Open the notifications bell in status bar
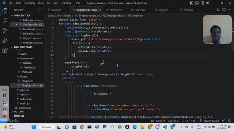This screenshot has height=131, width=234. [x=229, y=120]
